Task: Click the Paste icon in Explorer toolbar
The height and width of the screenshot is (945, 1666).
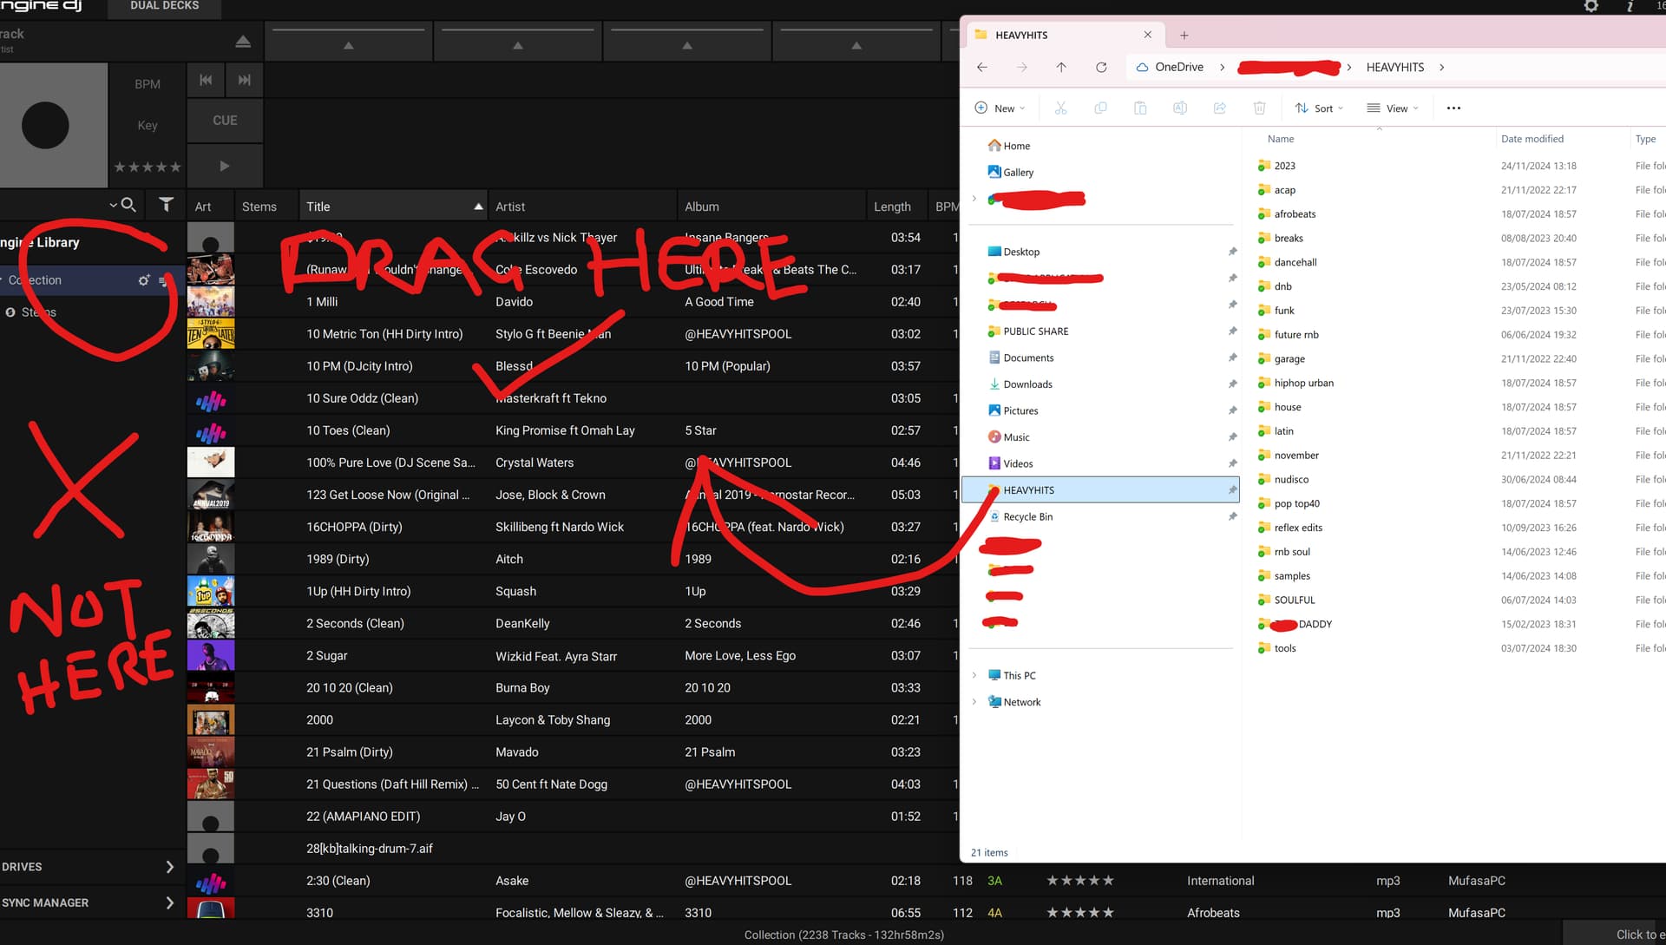Action: pos(1140,108)
